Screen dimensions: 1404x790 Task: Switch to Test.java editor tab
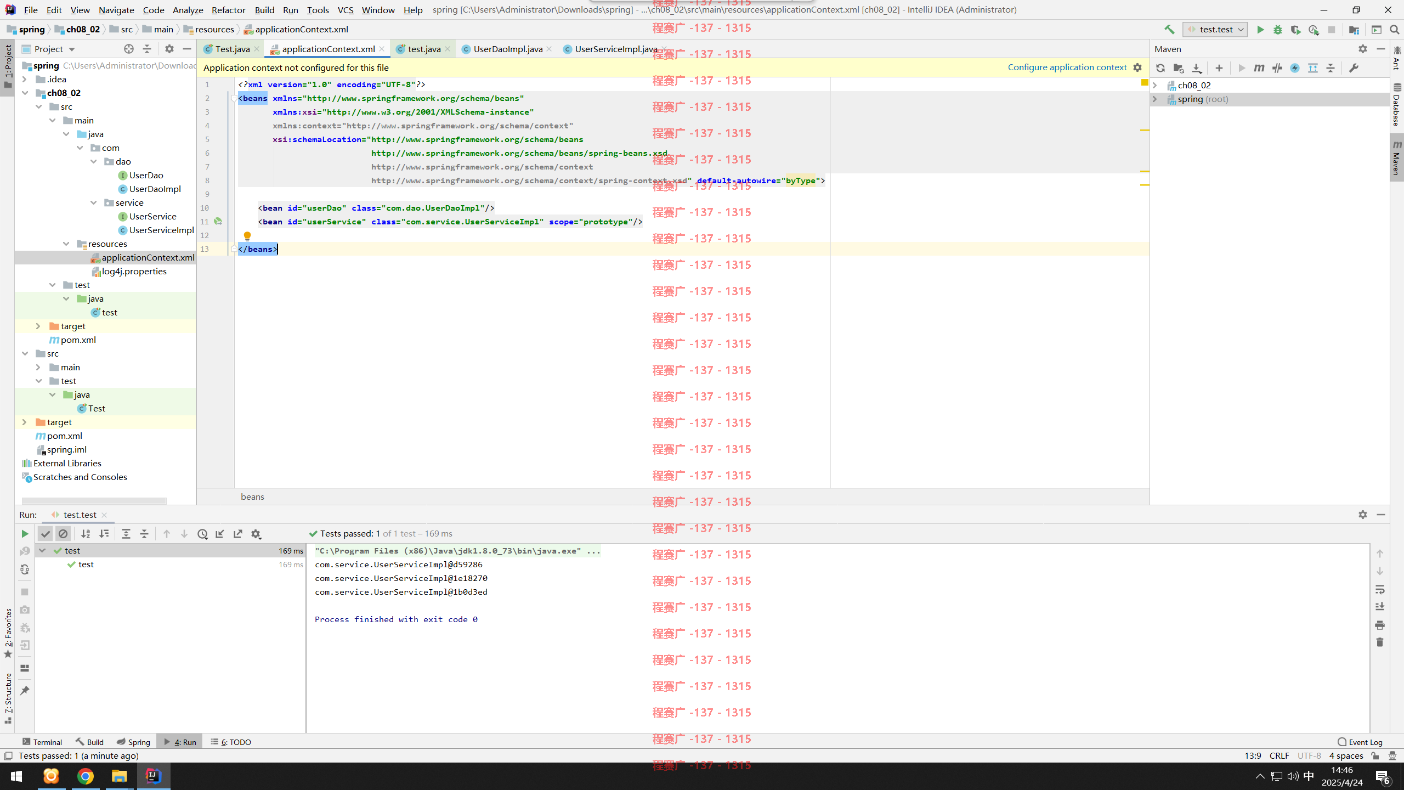pos(231,49)
